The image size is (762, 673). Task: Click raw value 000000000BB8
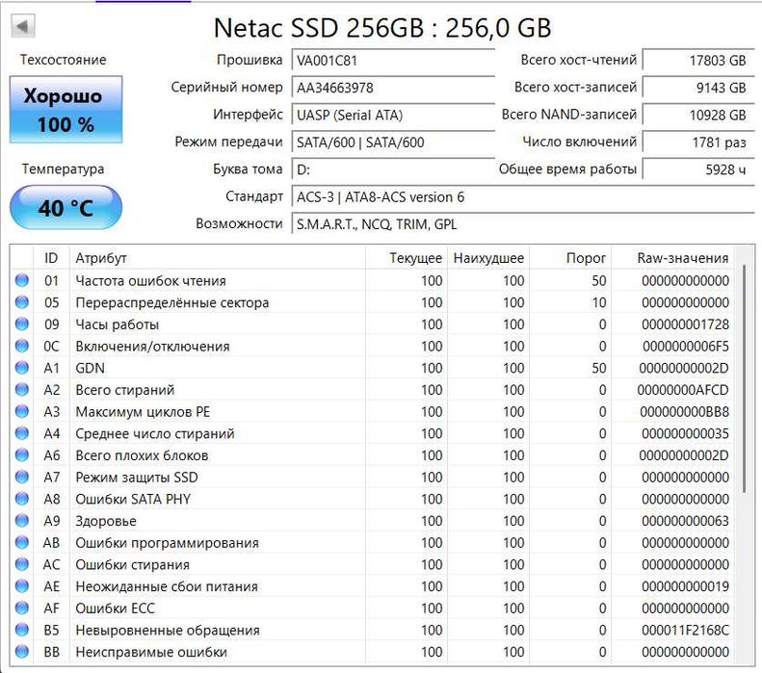684,412
